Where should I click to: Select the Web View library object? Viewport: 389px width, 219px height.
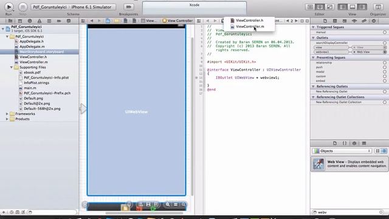[x=349, y=164]
